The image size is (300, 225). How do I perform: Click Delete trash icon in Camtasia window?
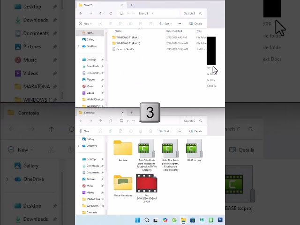[150, 131]
